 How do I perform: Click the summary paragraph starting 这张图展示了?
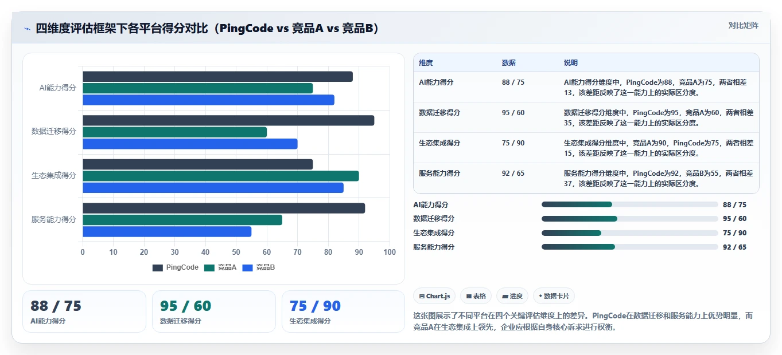click(x=583, y=322)
